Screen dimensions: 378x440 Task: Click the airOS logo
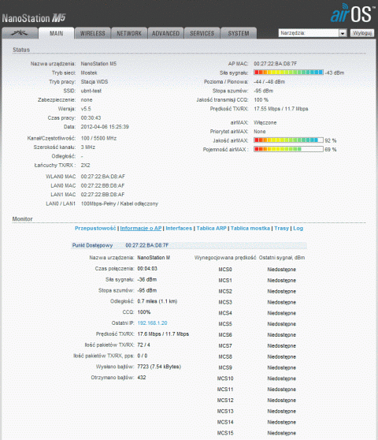(353, 13)
